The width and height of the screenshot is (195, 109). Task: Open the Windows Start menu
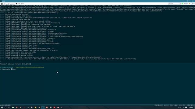coord(2,107)
